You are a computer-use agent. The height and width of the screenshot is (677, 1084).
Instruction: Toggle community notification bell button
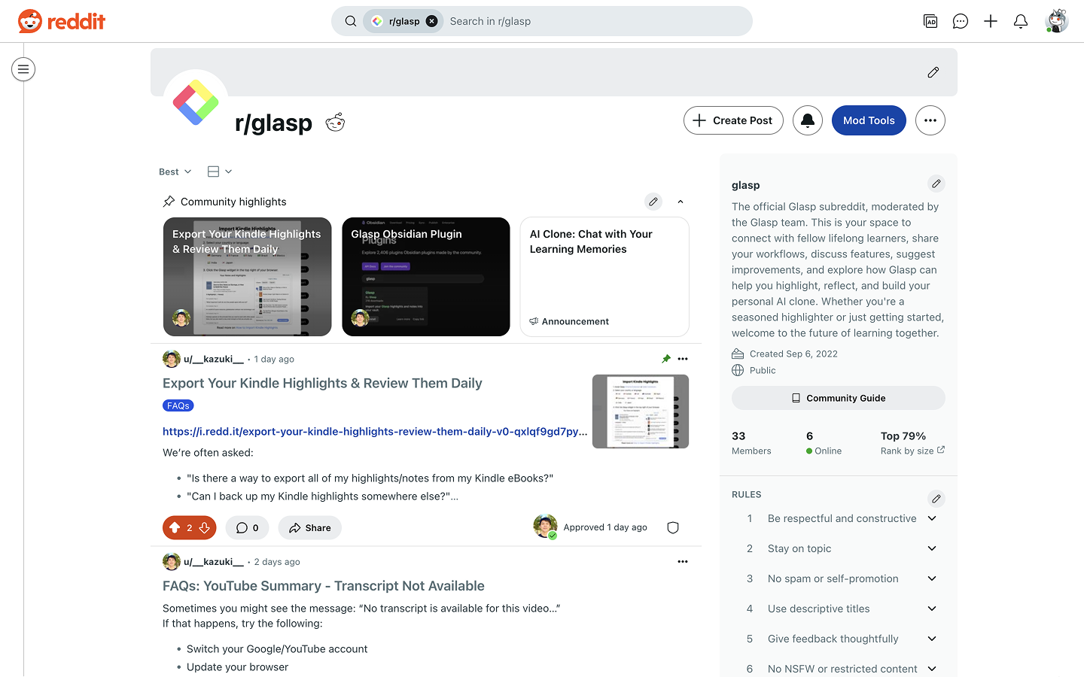(x=808, y=120)
